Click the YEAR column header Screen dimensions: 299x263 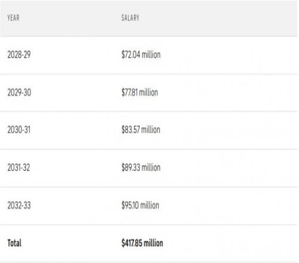coord(13,18)
